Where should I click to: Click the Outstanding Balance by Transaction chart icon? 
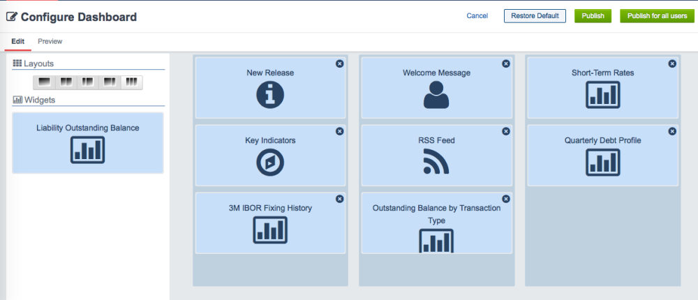(x=436, y=241)
